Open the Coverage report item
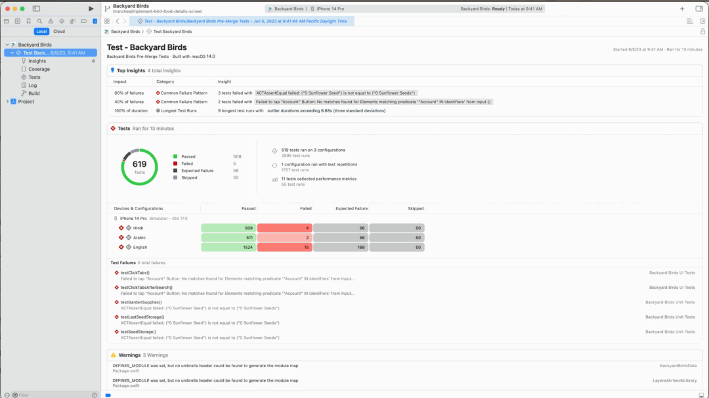709x398 pixels. pos(39,69)
